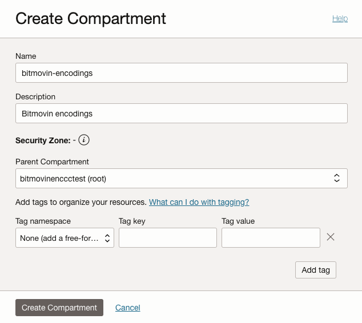
Task: Expand the Tag namespace dropdown
Action: click(x=65, y=238)
